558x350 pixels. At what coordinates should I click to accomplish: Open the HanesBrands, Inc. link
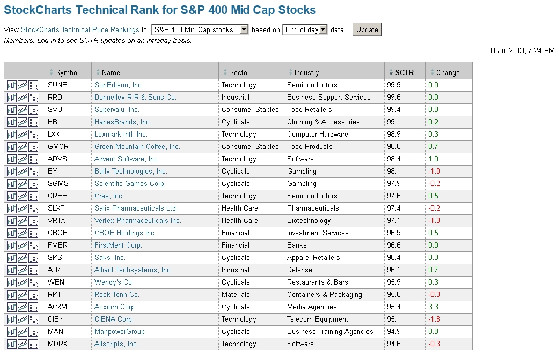pos(123,122)
